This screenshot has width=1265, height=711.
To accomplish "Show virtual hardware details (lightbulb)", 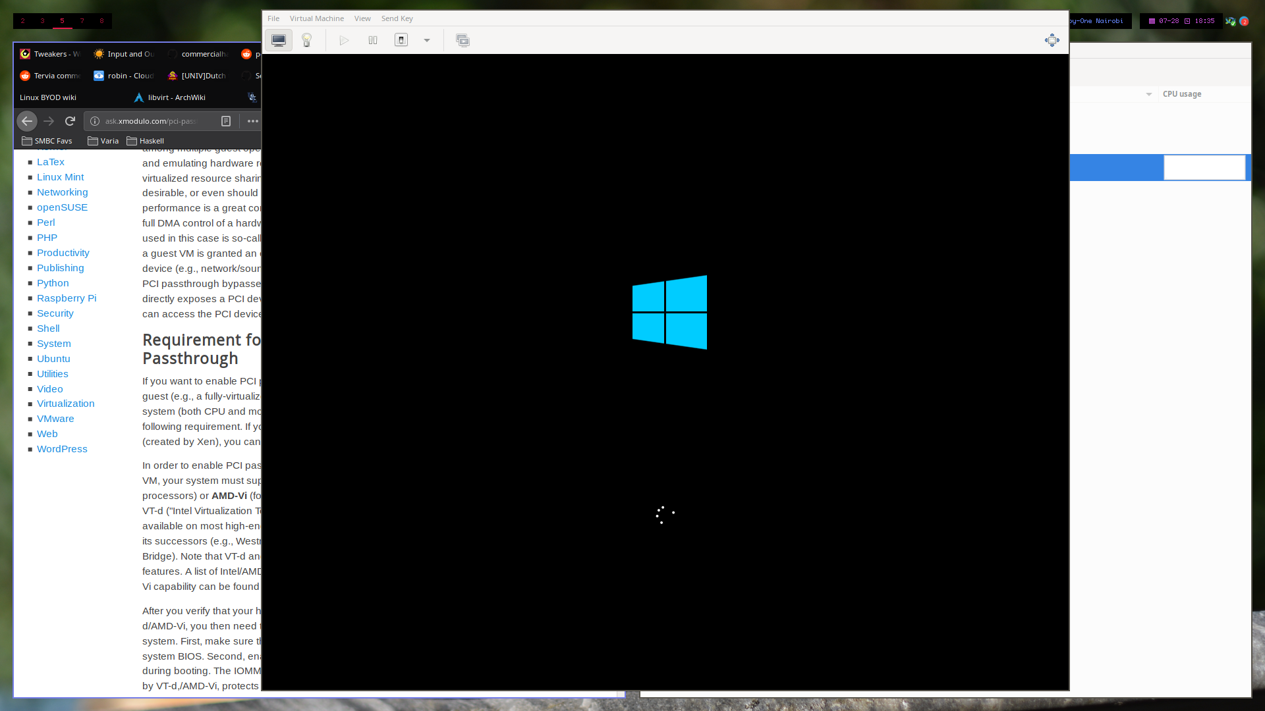I will pyautogui.click(x=306, y=40).
